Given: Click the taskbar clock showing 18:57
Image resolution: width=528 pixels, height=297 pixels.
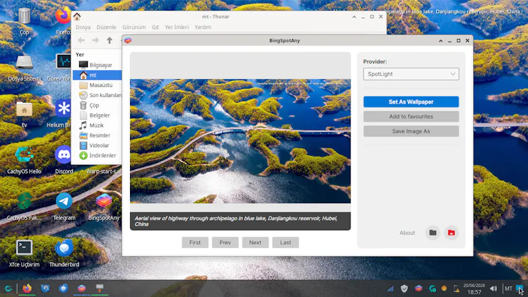Looking at the screenshot, I should pyautogui.click(x=474, y=288).
